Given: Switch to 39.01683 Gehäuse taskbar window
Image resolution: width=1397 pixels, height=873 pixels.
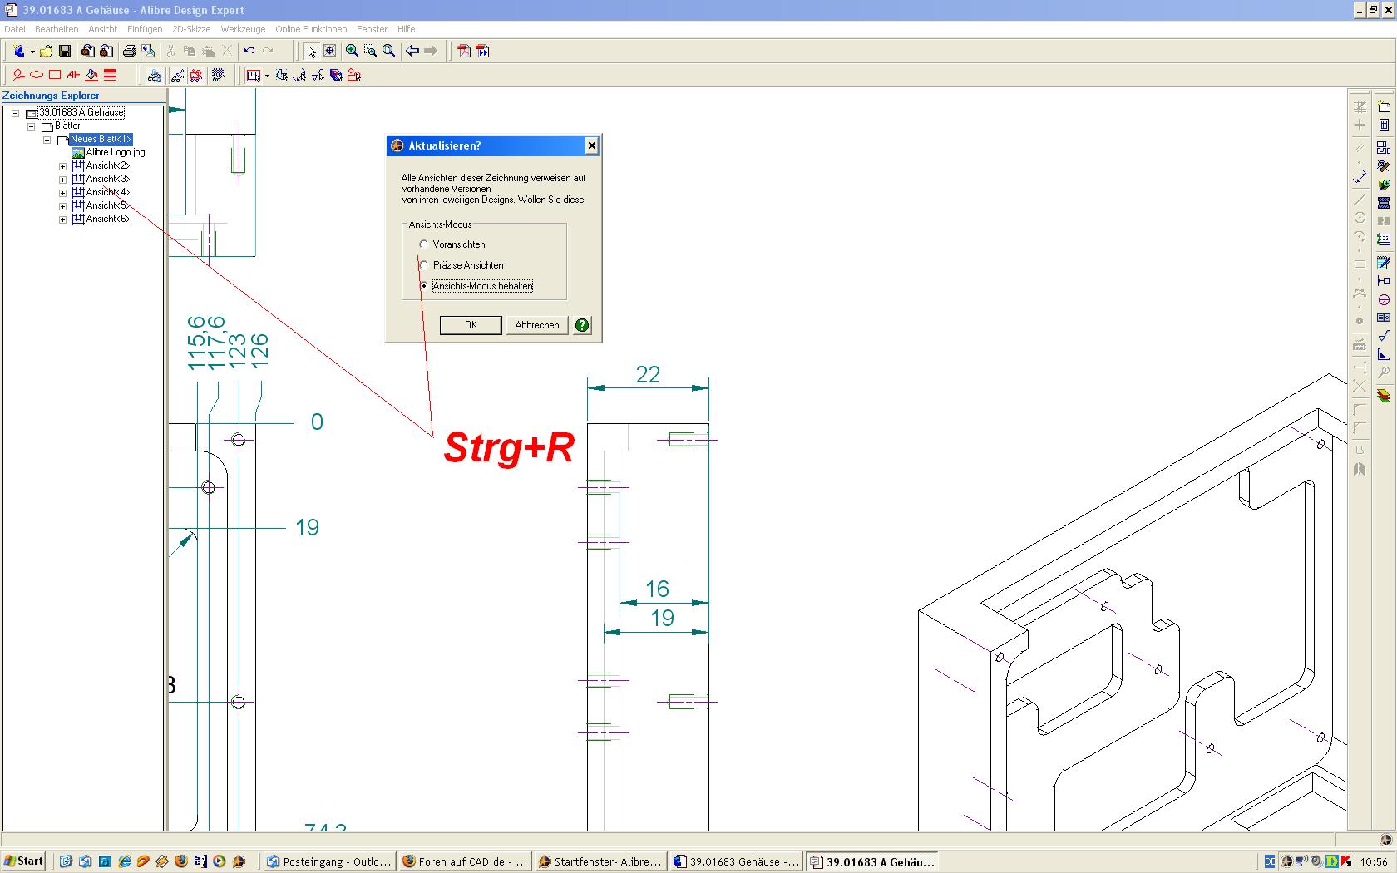Looking at the screenshot, I should coord(736,861).
